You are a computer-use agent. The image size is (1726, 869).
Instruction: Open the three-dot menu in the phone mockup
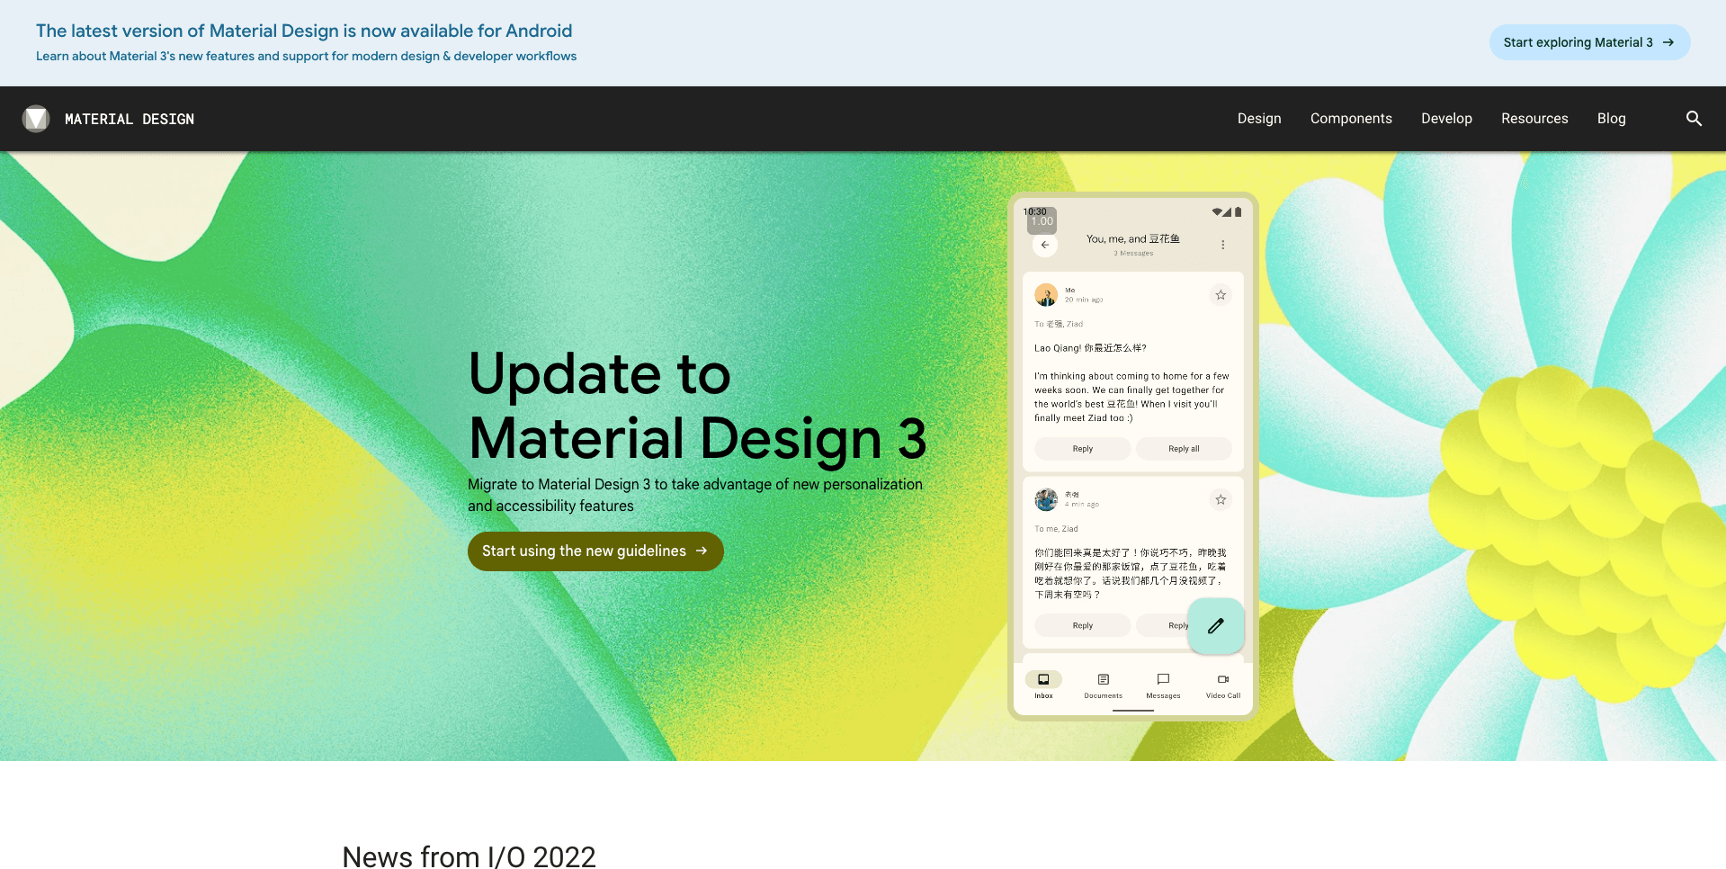click(1222, 245)
